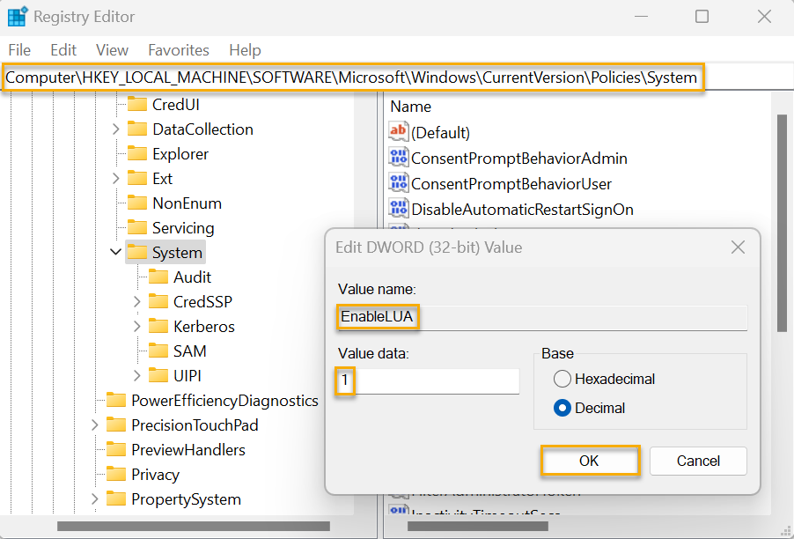Image resolution: width=794 pixels, height=539 pixels.
Task: Open the View menu
Action: tap(111, 50)
